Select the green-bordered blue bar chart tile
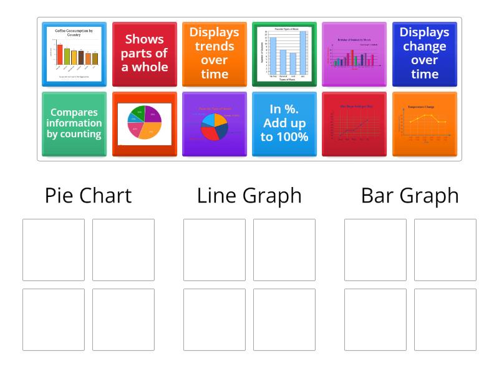This screenshot has height=374, width=499. pos(284,54)
